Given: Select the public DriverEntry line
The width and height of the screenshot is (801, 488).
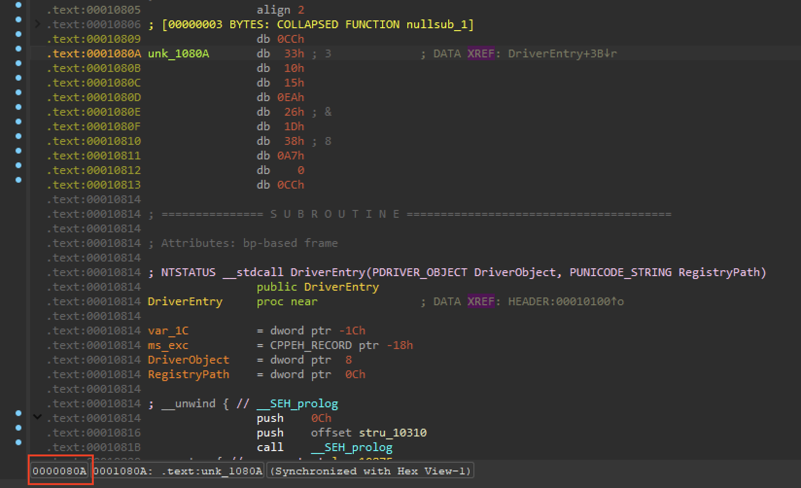Looking at the screenshot, I should pyautogui.click(x=318, y=287).
